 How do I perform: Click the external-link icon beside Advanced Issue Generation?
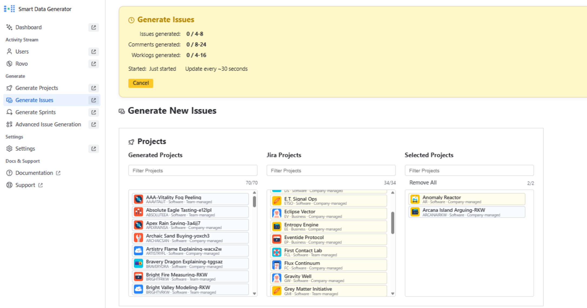click(93, 125)
